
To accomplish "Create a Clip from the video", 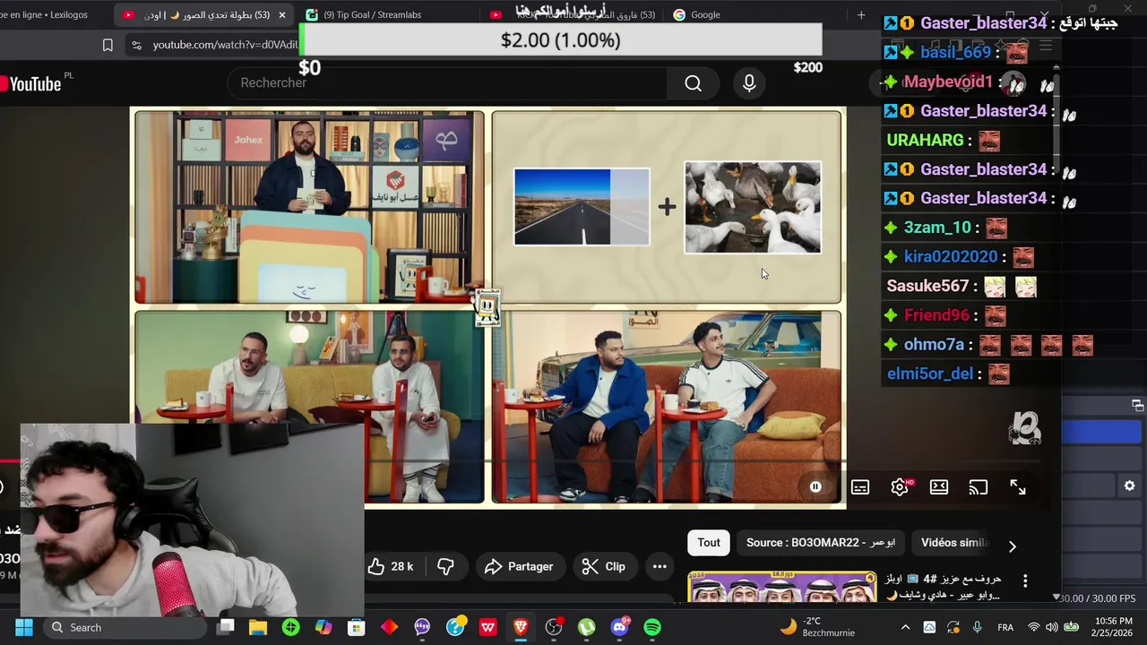I will (604, 566).
